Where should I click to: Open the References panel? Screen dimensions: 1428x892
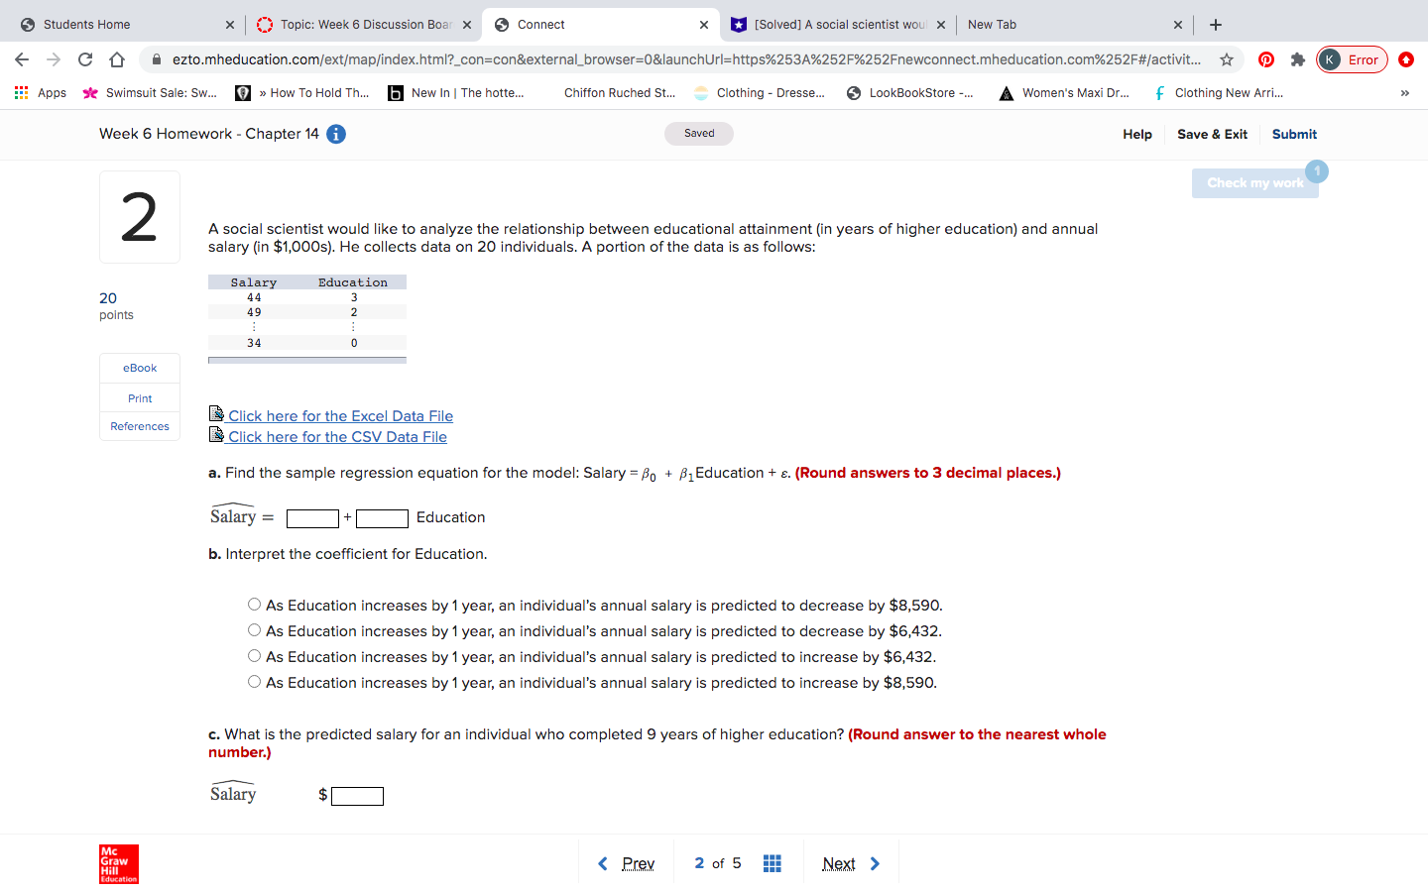pos(140,426)
